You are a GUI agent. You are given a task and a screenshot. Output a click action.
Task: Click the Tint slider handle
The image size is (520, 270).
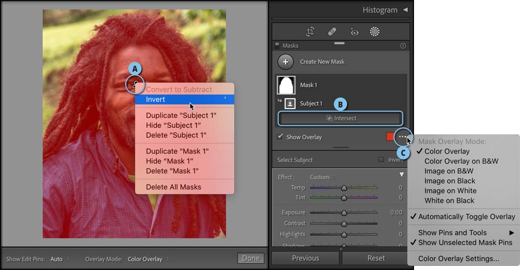[344, 198]
